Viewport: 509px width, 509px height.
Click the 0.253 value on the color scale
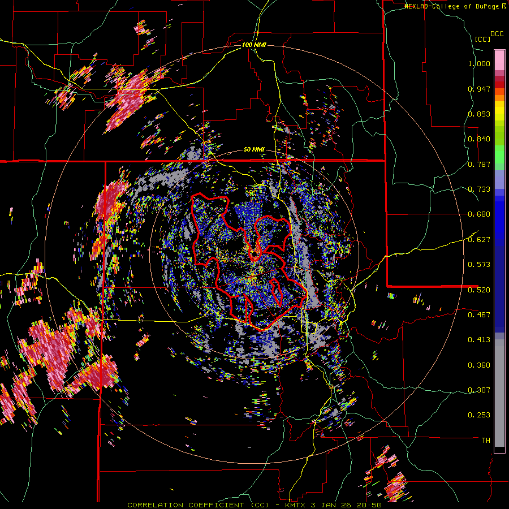479,415
